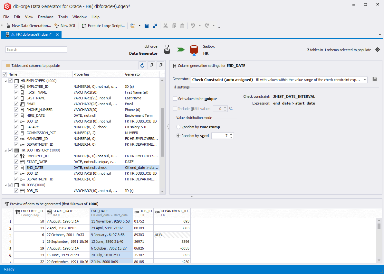Uncheck the SALARY column checkbox
The width and height of the screenshot is (384, 274).
tap(16, 127)
